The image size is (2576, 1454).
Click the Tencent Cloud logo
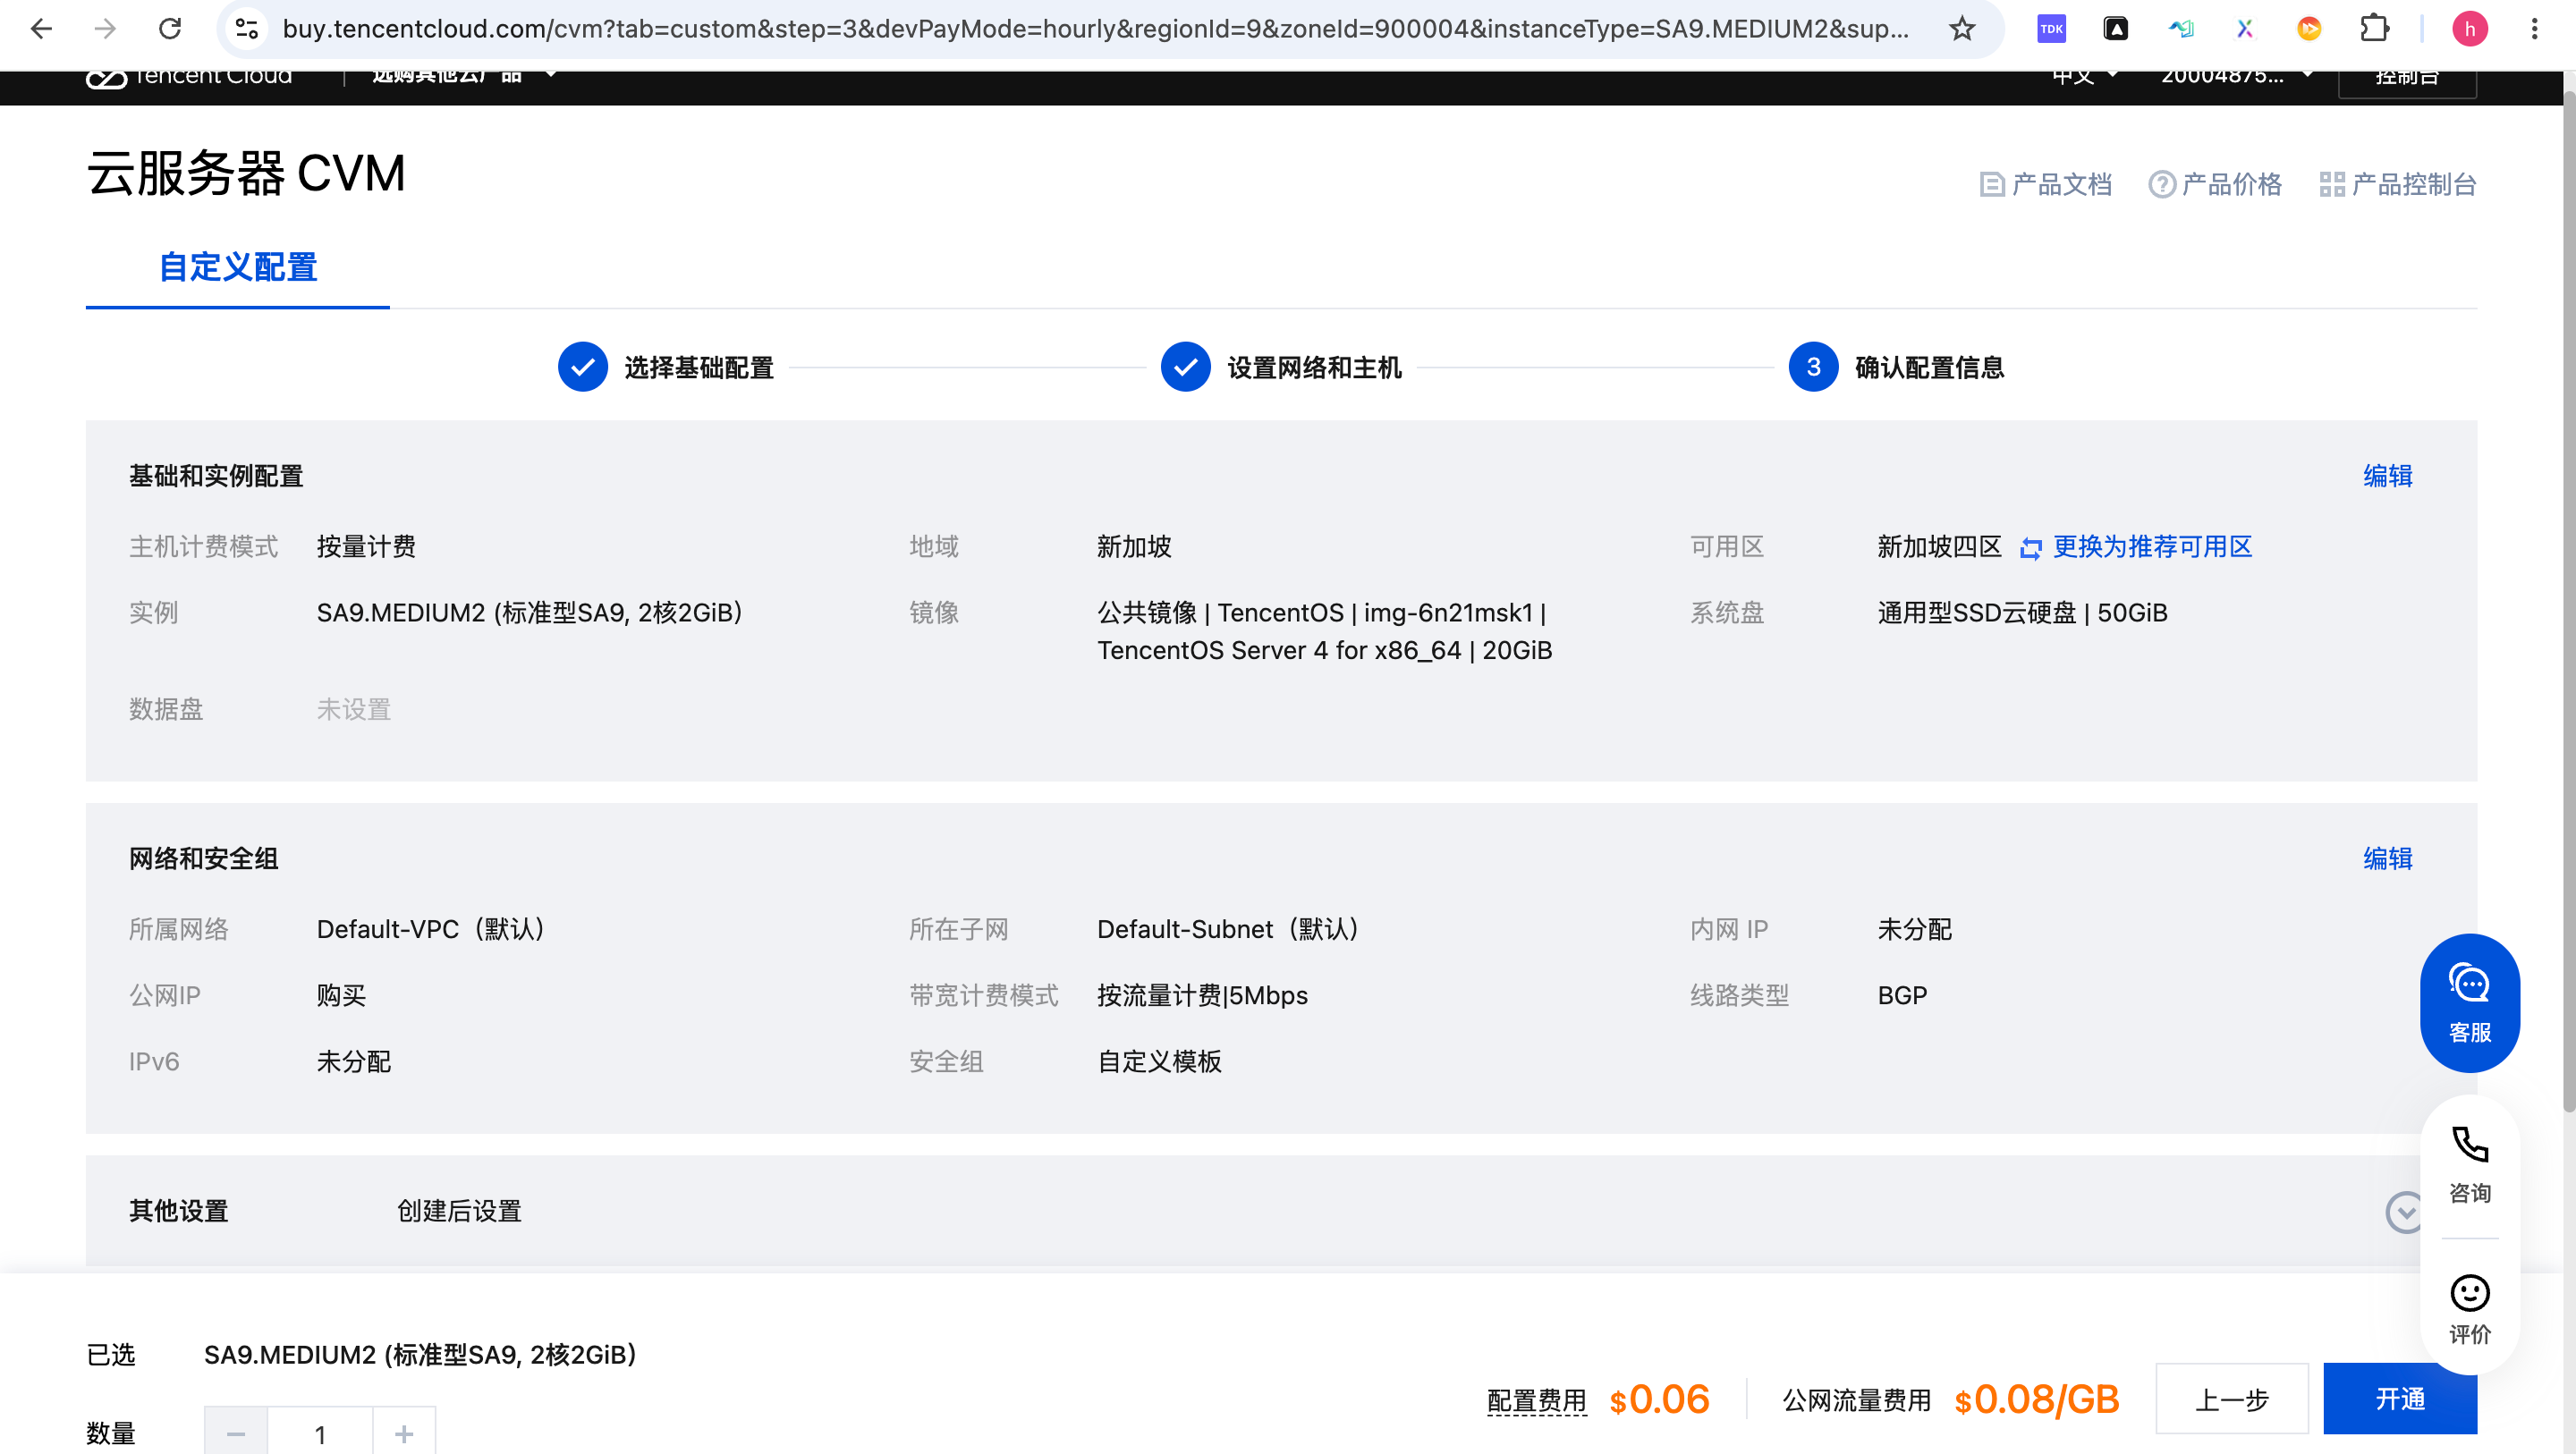tap(189, 77)
